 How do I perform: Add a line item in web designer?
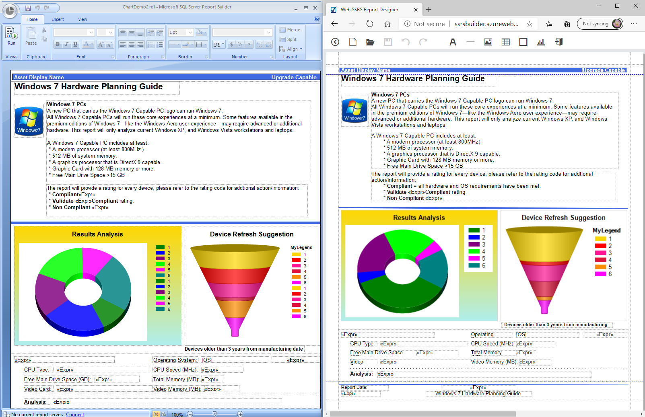(470, 42)
